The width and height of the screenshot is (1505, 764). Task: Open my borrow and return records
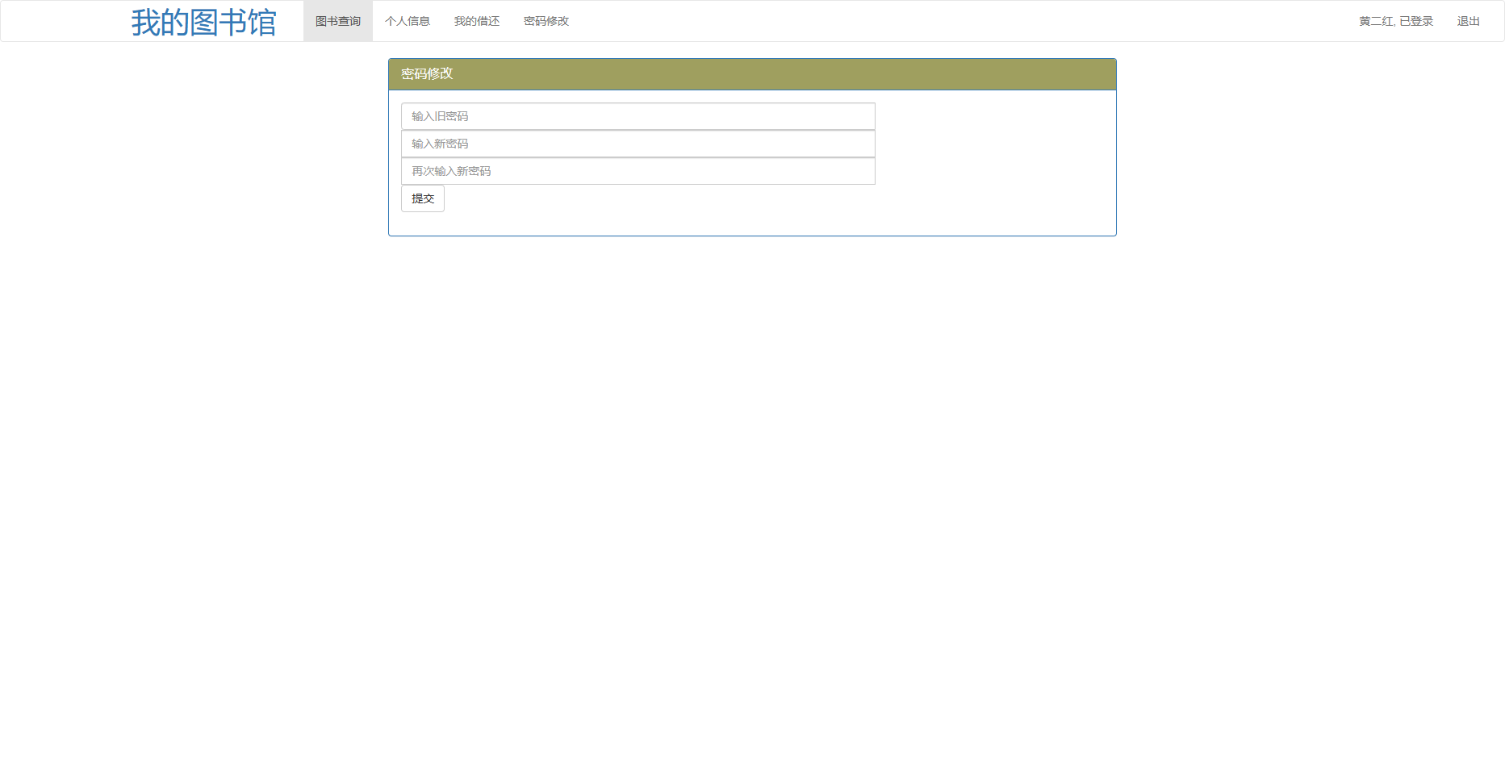click(476, 21)
